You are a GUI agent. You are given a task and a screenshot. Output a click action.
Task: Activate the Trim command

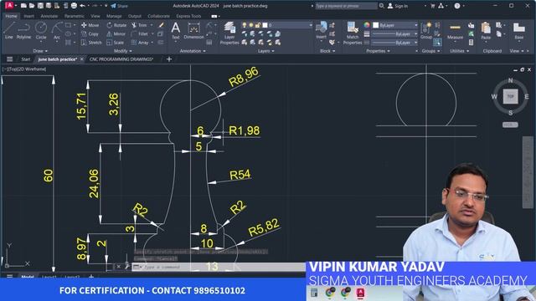click(139, 25)
